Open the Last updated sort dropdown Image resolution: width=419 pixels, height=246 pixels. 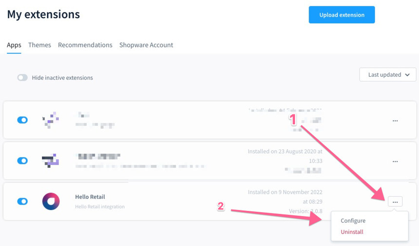(388, 75)
